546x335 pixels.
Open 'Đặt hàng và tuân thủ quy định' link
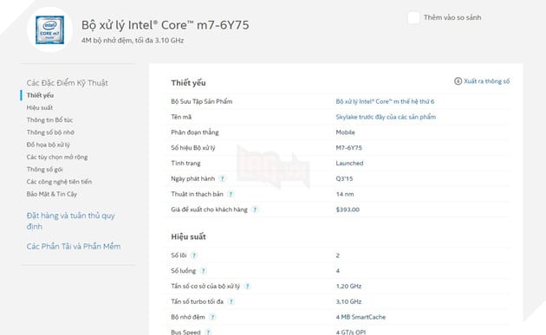point(71,221)
